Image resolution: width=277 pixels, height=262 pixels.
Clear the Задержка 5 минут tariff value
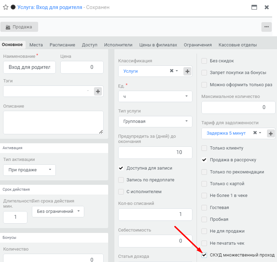point(255,133)
